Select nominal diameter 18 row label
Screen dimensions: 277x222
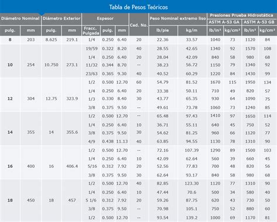[x=10, y=200]
